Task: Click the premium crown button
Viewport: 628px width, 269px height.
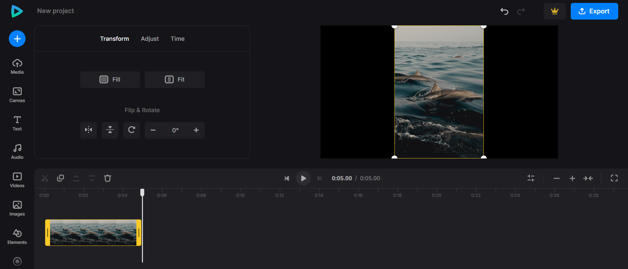Action: tap(554, 11)
